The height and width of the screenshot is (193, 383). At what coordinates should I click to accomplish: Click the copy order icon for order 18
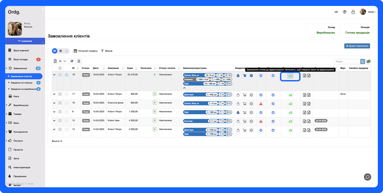[67, 75]
